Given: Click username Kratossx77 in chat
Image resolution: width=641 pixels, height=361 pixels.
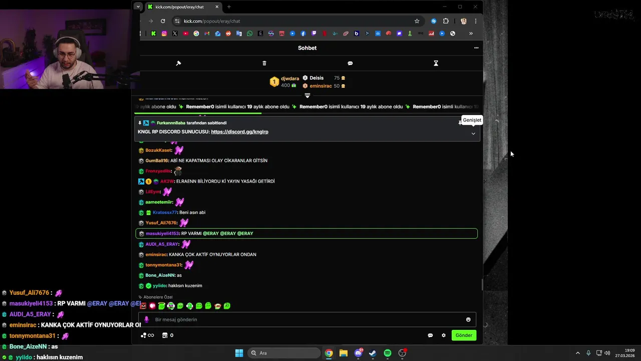Looking at the screenshot, I should 165,213.
